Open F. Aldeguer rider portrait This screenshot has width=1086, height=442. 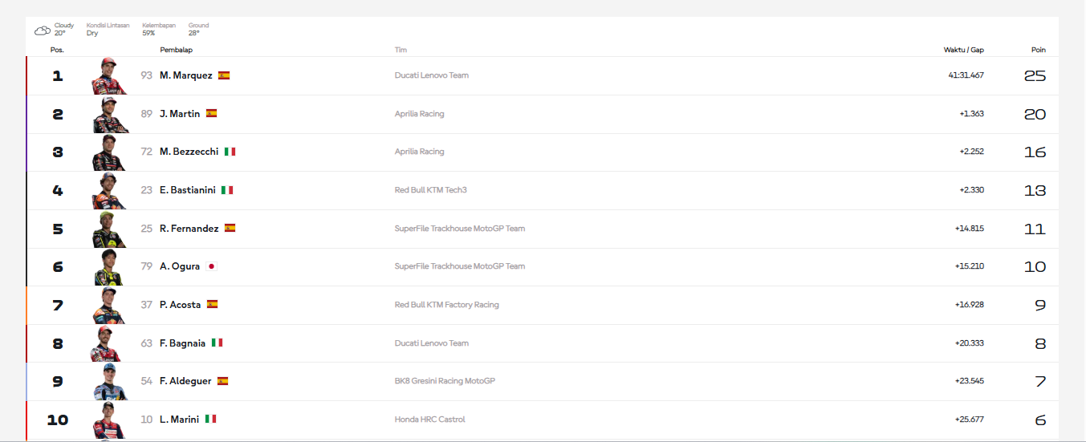click(109, 382)
